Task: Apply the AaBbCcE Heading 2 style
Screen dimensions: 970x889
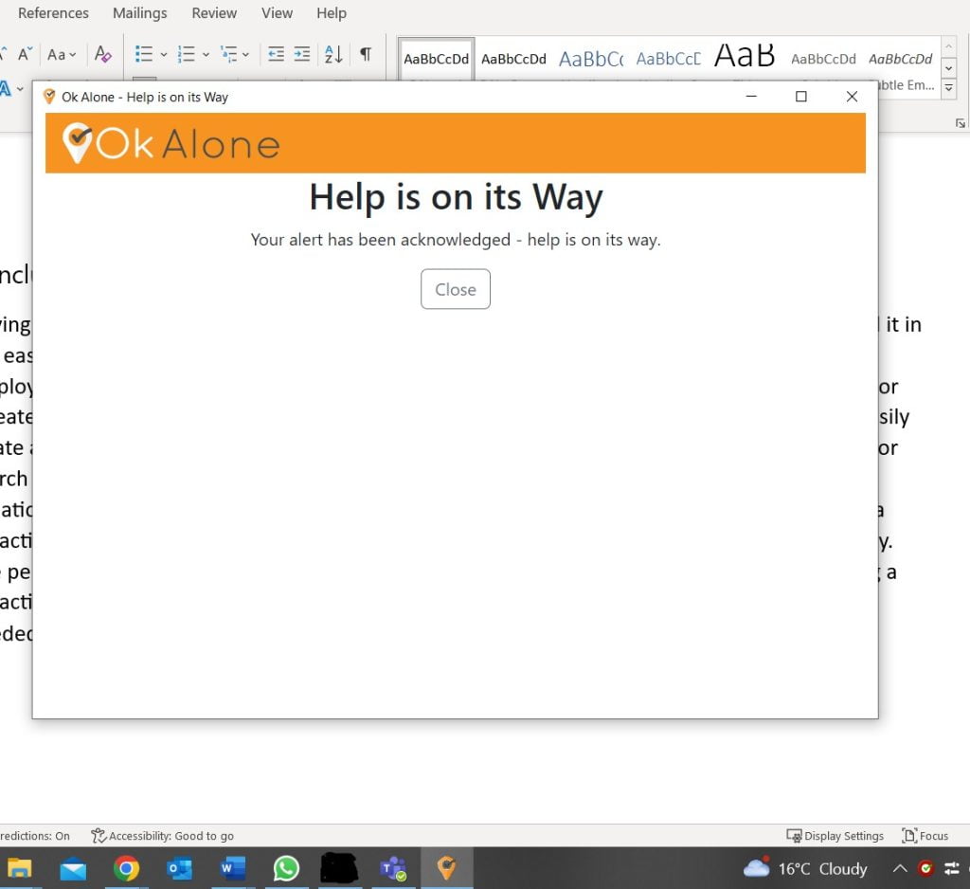Action: click(668, 59)
